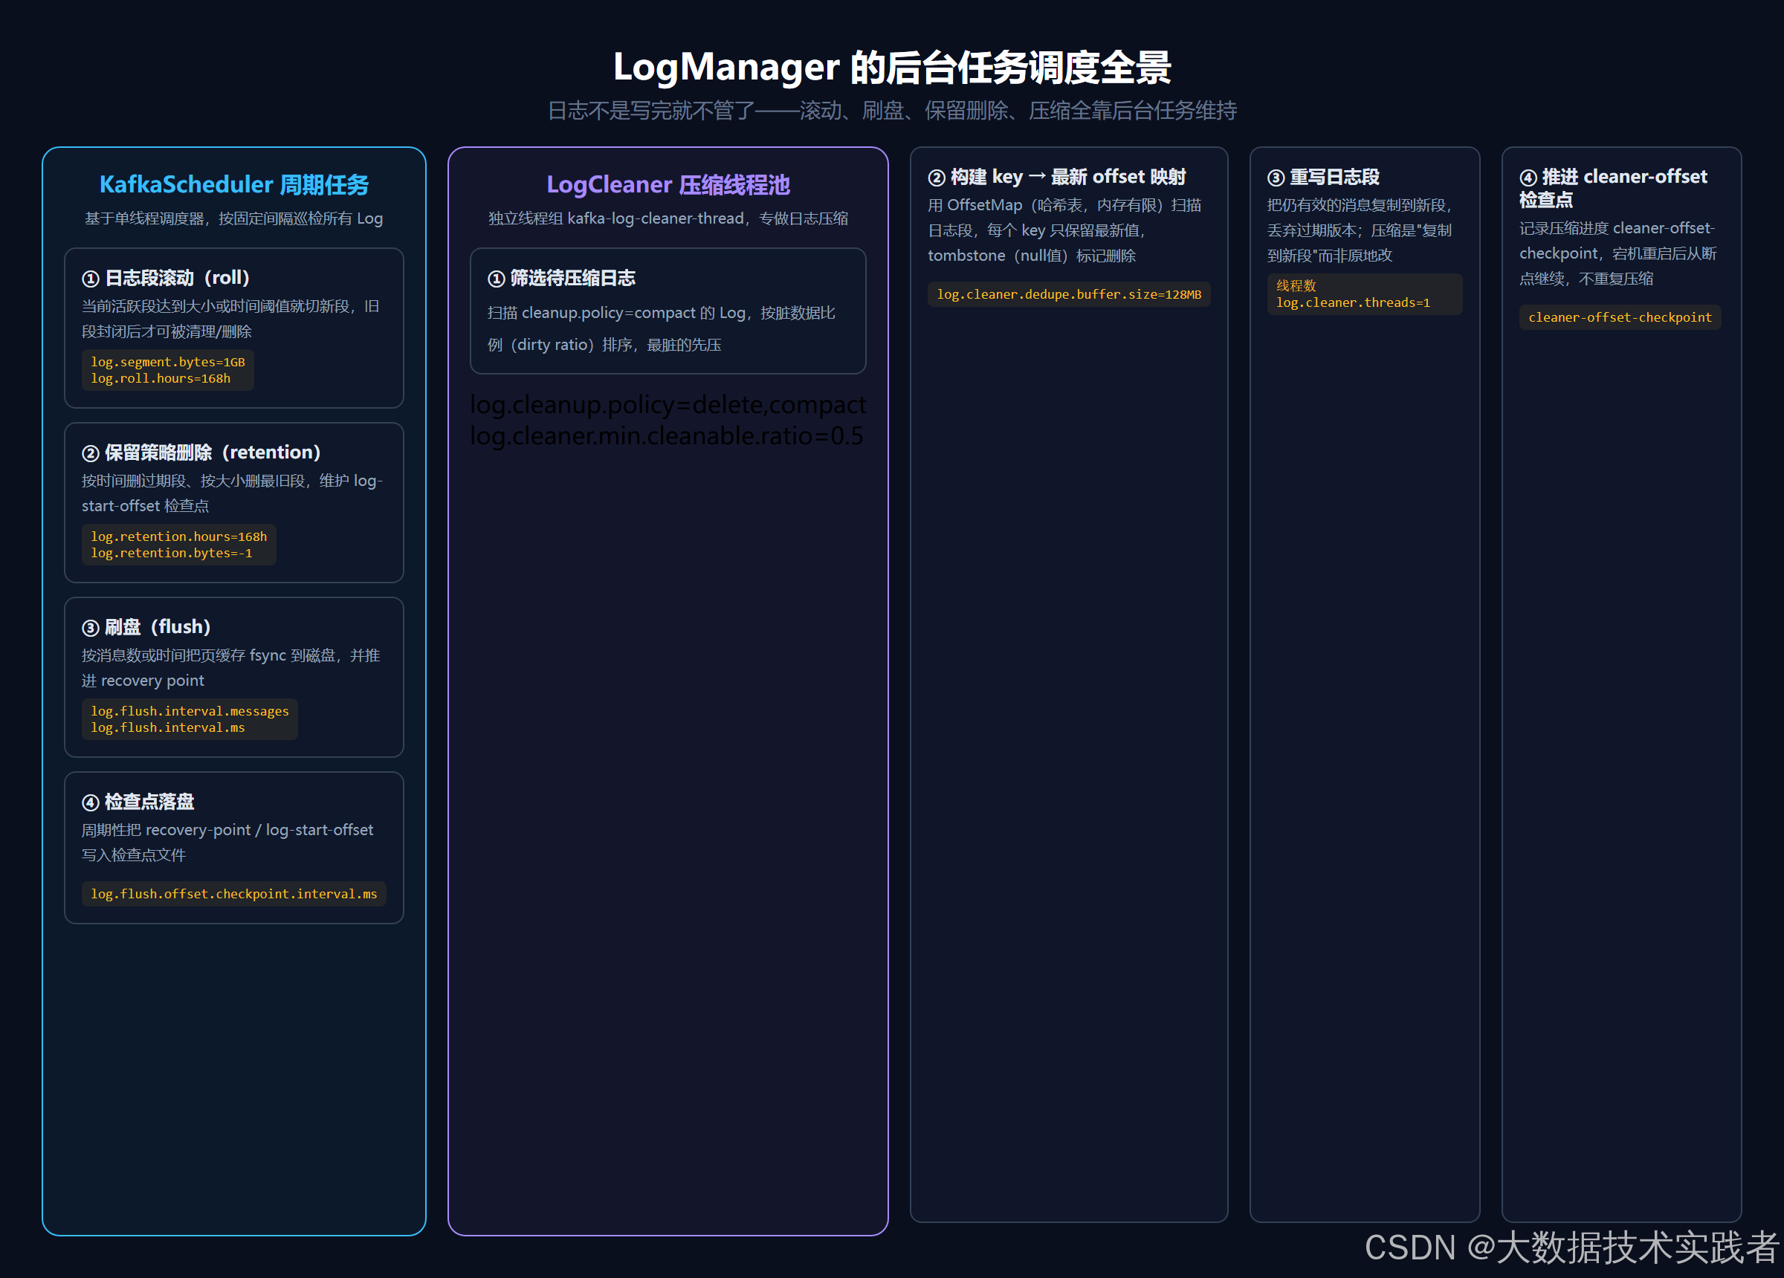
Task: Click the code tag "cleaner-offset-checkpoint"
Action: coord(1620,317)
